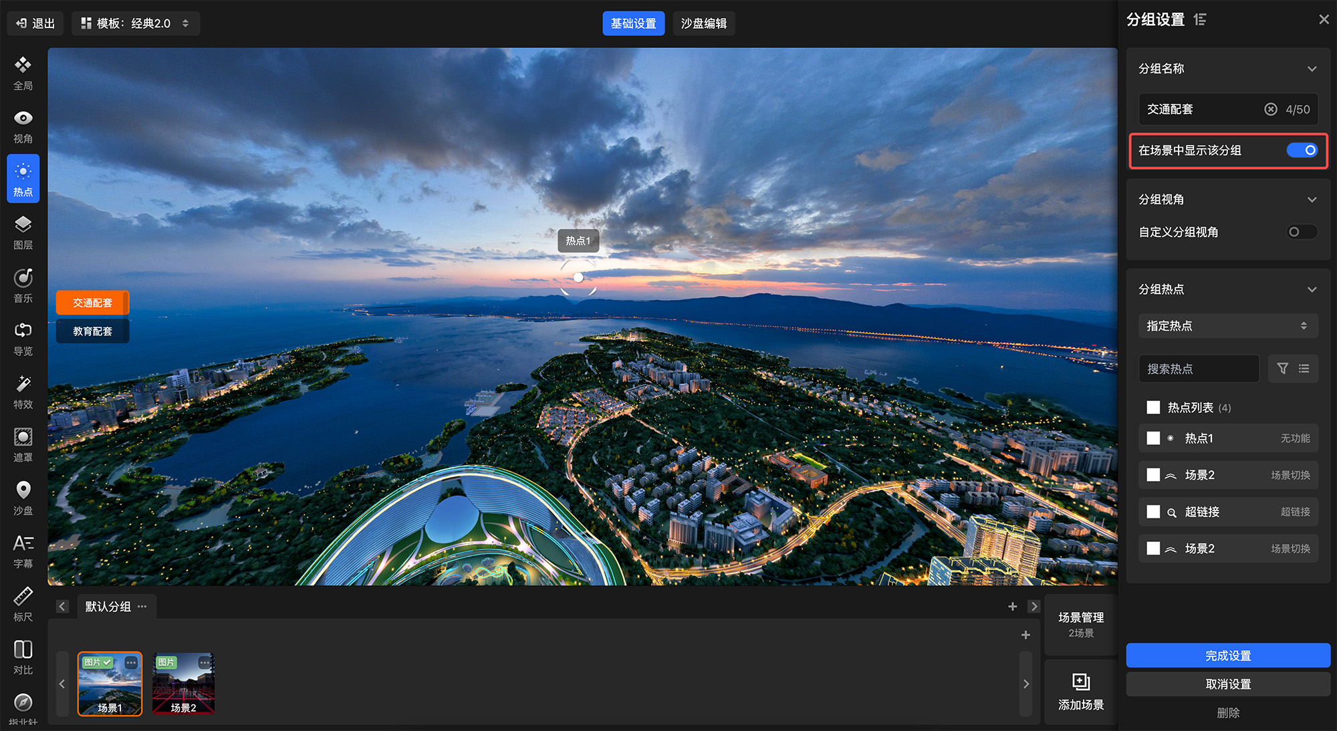Screen dimensions: 1337x731
Task: Open the 模板 经典2.0 template selector
Action: coord(135,23)
